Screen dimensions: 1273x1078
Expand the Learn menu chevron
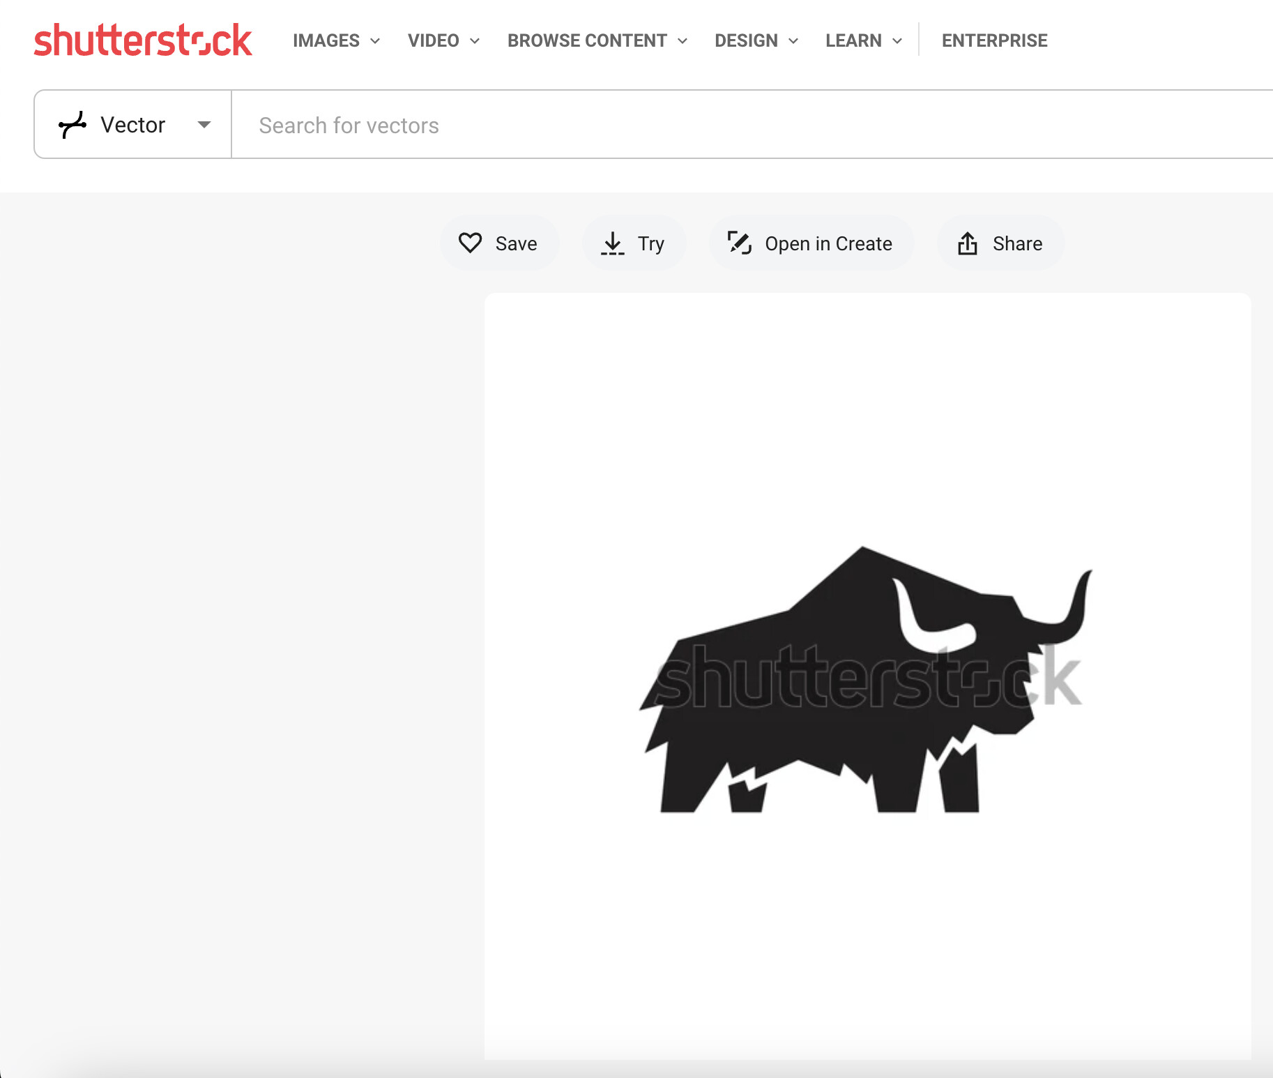pyautogui.click(x=897, y=41)
